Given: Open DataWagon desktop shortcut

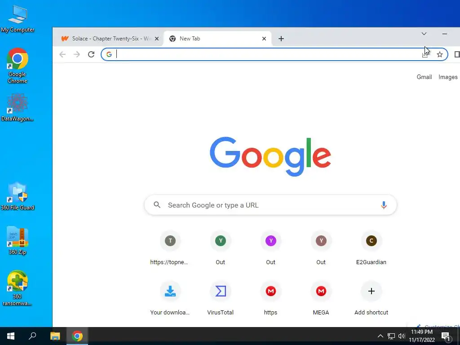Looking at the screenshot, I should pyautogui.click(x=18, y=107).
